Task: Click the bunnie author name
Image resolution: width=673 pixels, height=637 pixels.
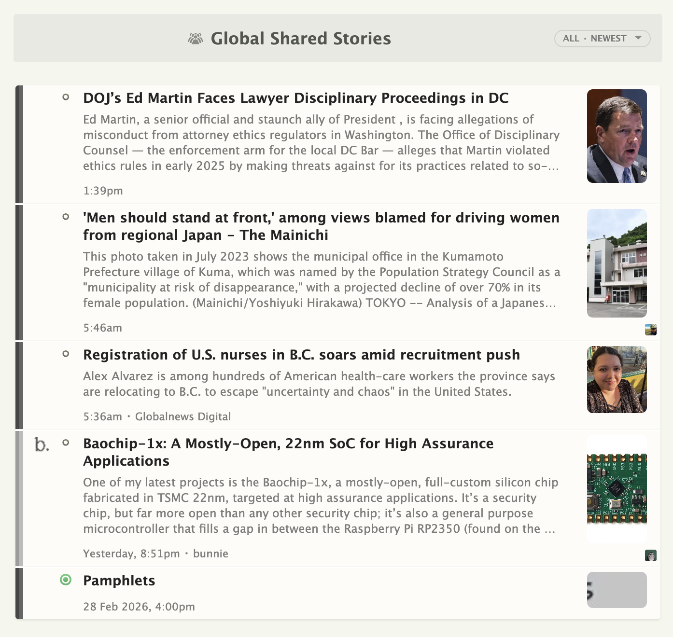Action: click(210, 554)
